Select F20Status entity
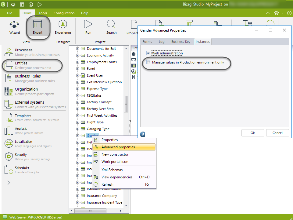 tap(94, 95)
